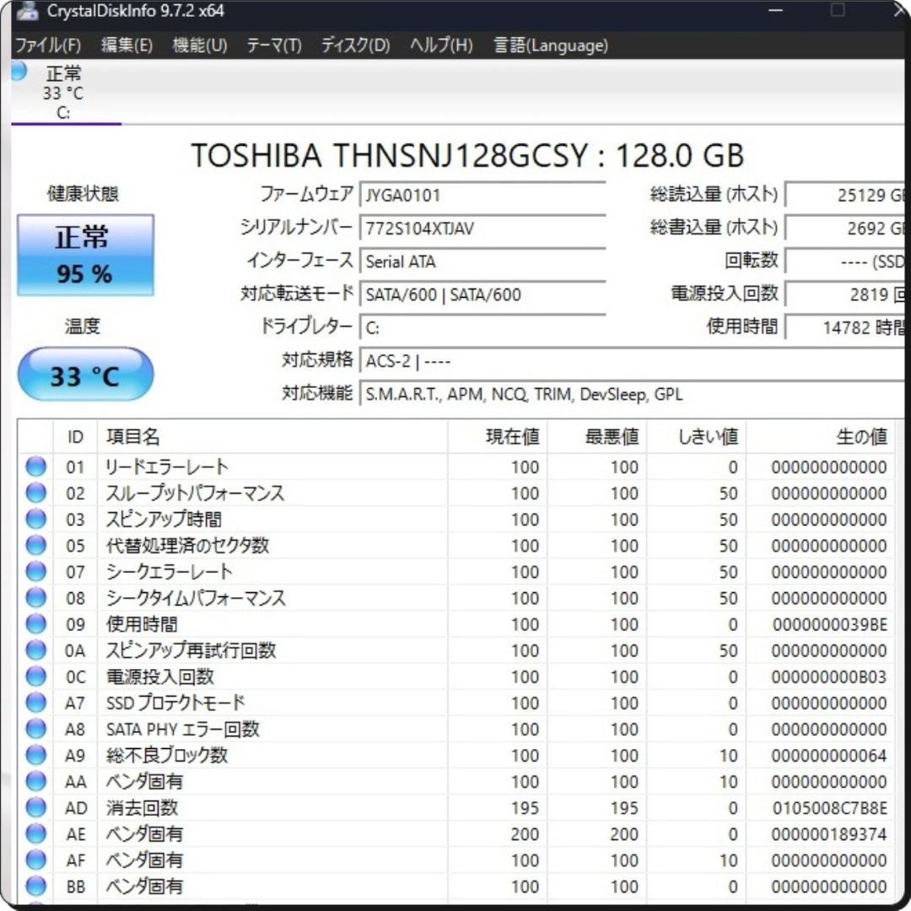
Task: Select raw value 0000000039BE
Action: pos(830,624)
